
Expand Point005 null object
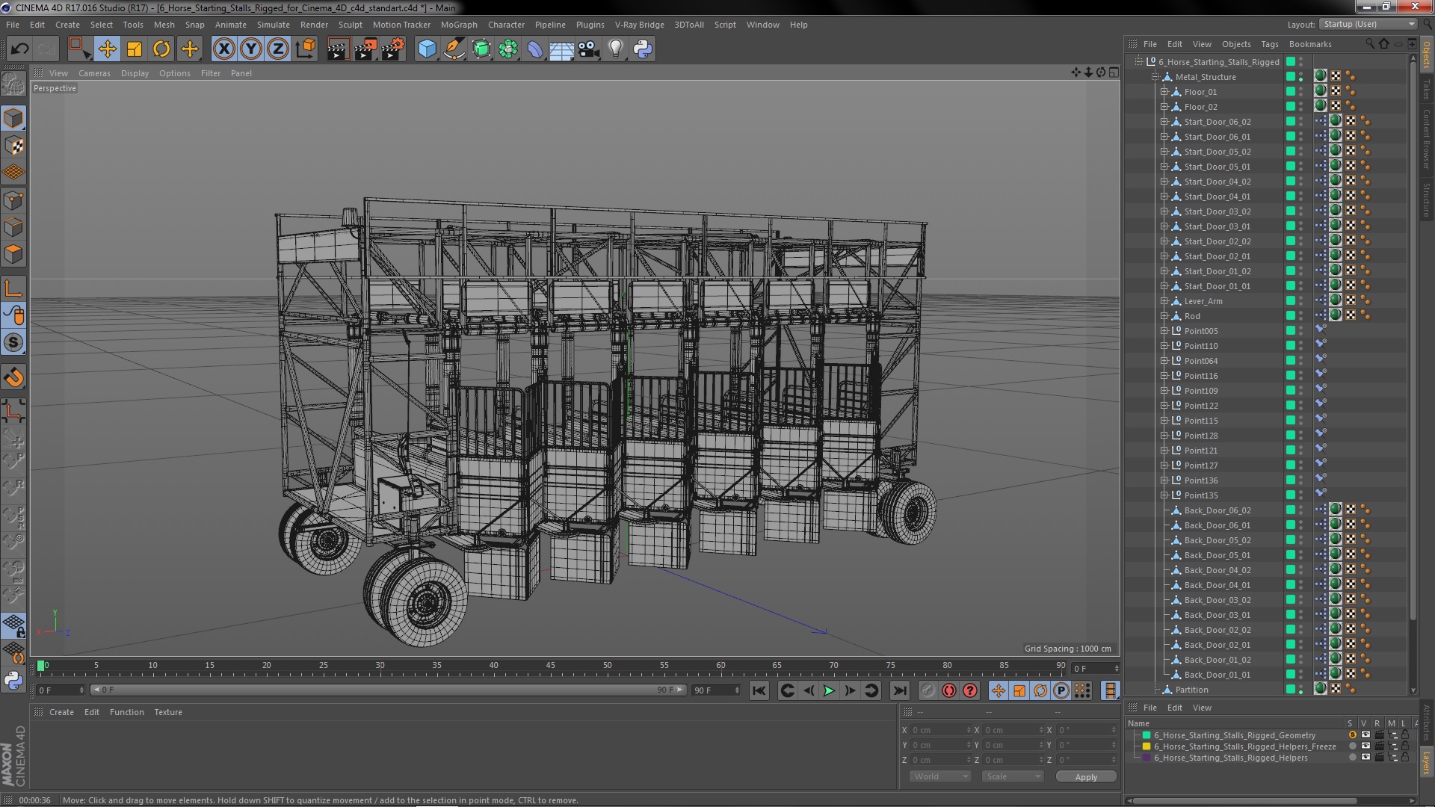(x=1164, y=331)
